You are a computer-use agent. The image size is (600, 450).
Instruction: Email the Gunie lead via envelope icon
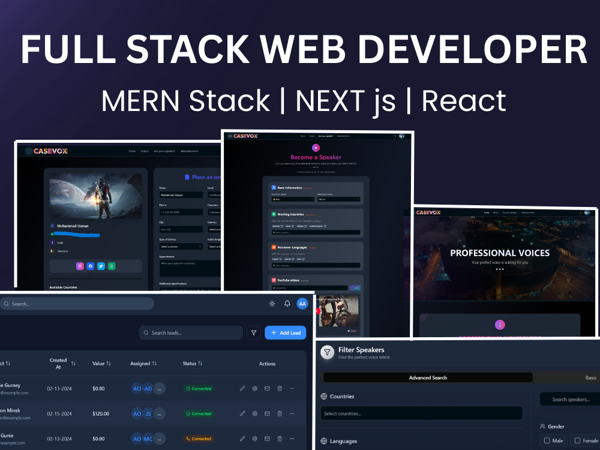point(267,439)
